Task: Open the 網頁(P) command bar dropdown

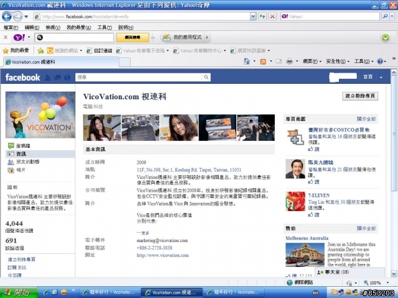Action: 312,61
